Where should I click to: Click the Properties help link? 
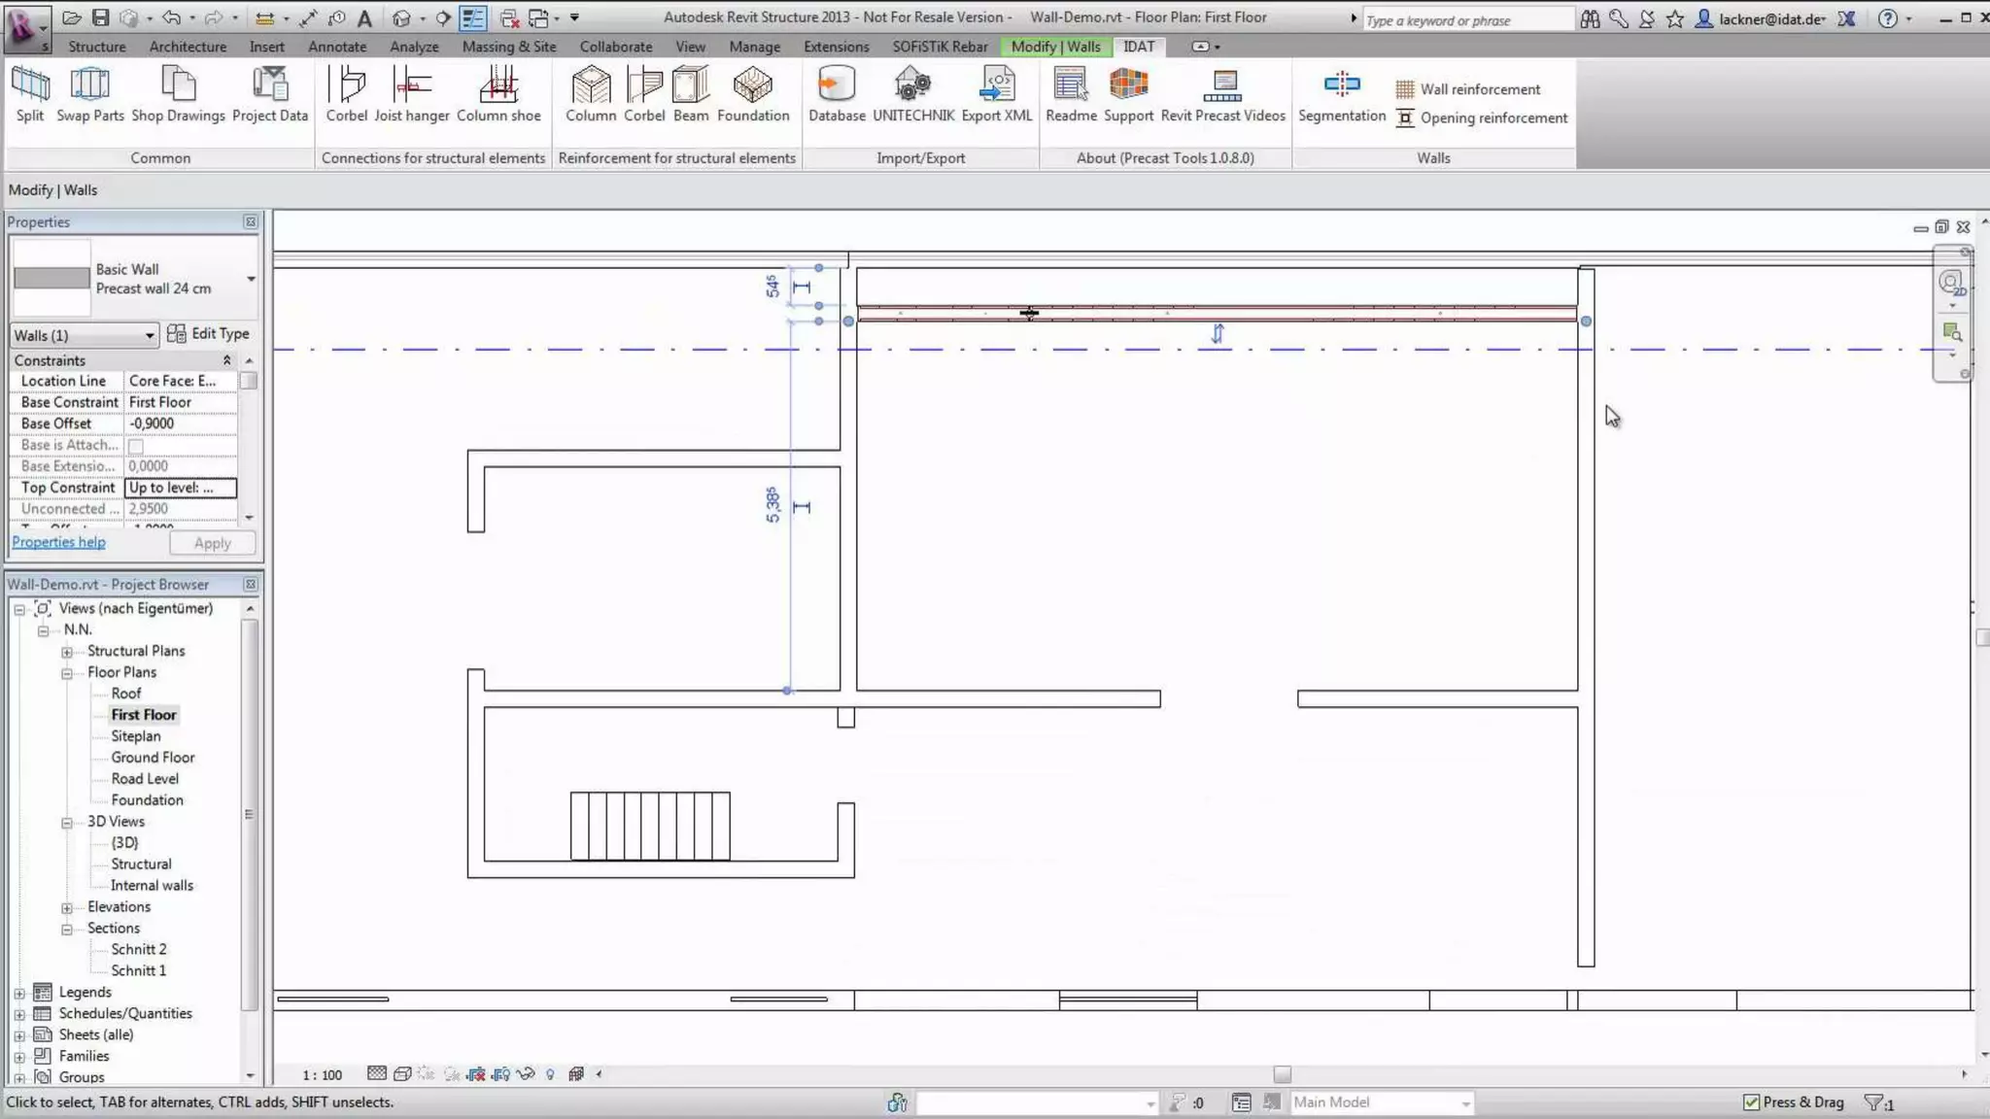tap(58, 542)
